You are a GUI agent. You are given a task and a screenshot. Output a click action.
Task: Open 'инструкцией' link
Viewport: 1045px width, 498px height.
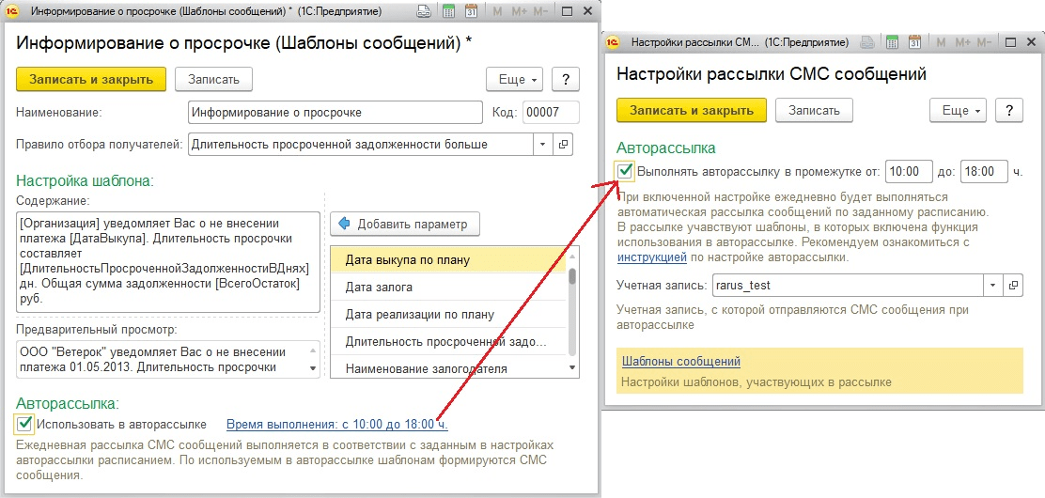pyautogui.click(x=652, y=257)
